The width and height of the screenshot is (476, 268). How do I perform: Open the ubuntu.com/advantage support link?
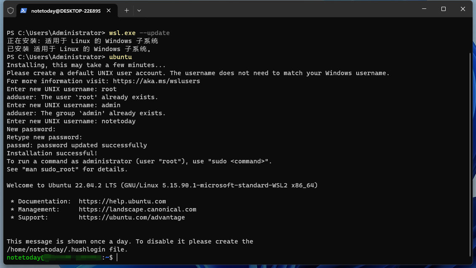132,217
